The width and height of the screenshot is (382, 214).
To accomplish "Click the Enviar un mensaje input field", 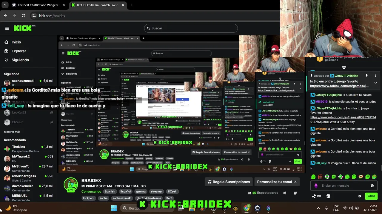I will point(344,186).
